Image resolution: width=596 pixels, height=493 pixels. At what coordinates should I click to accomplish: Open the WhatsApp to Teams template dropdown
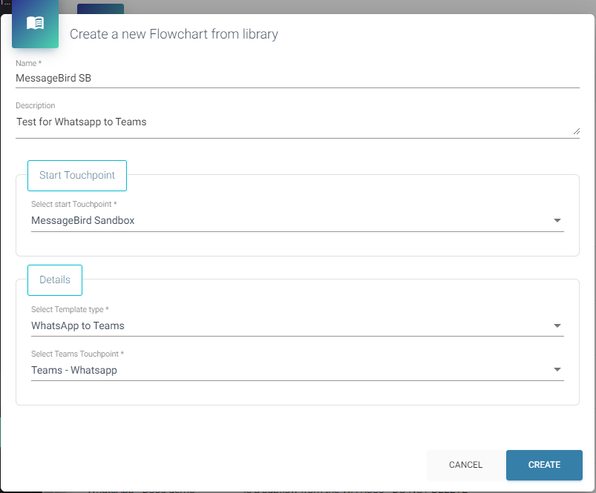point(289,325)
